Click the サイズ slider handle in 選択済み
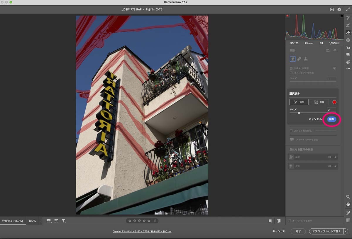 (299, 113)
